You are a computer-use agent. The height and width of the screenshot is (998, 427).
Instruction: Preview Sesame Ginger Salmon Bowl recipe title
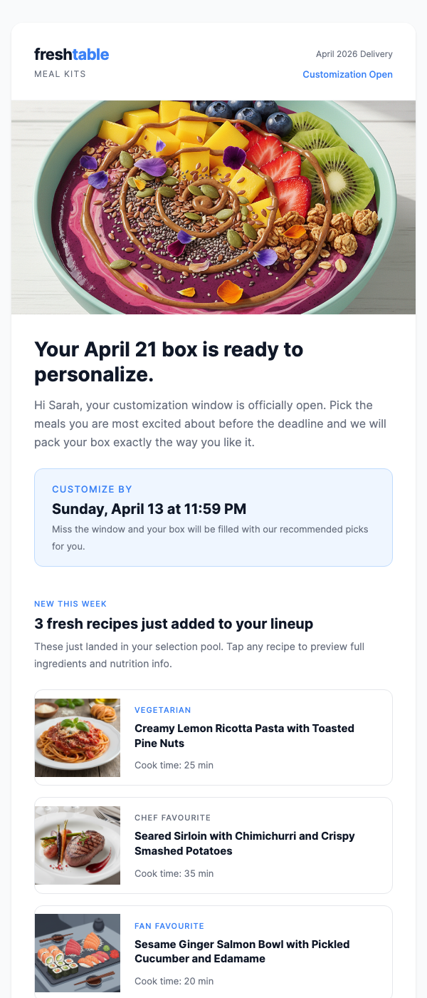tap(242, 952)
